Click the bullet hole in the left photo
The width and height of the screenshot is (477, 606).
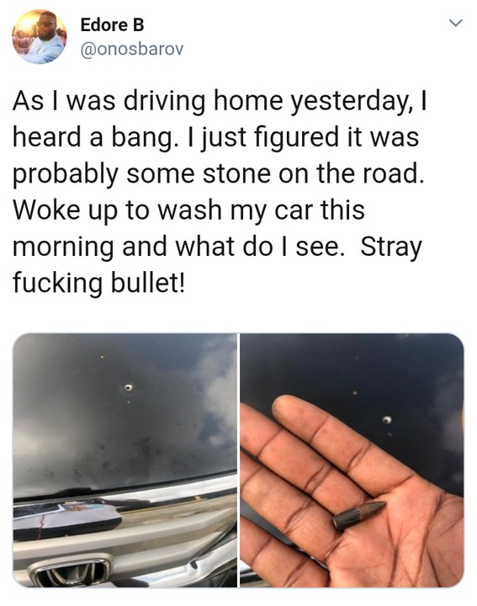[x=129, y=387]
